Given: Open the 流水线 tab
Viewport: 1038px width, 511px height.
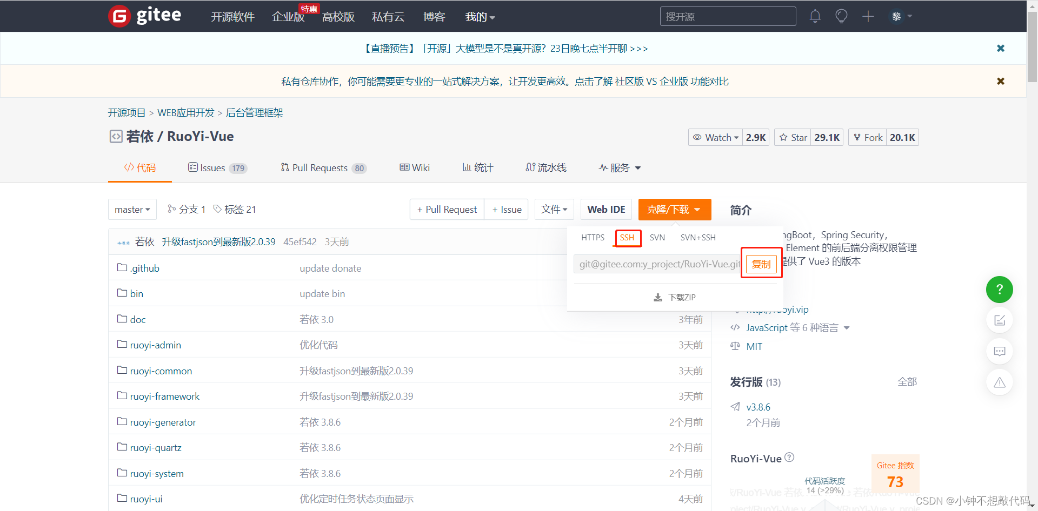Looking at the screenshot, I should tap(546, 167).
